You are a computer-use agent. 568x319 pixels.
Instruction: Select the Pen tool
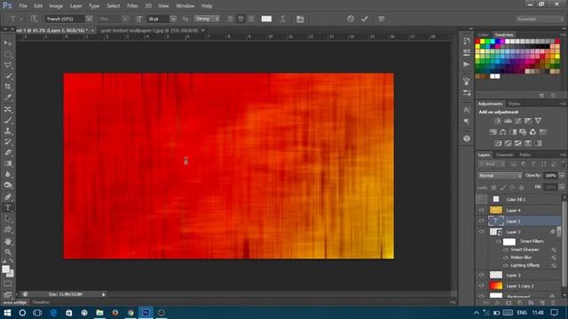pyautogui.click(x=8, y=197)
